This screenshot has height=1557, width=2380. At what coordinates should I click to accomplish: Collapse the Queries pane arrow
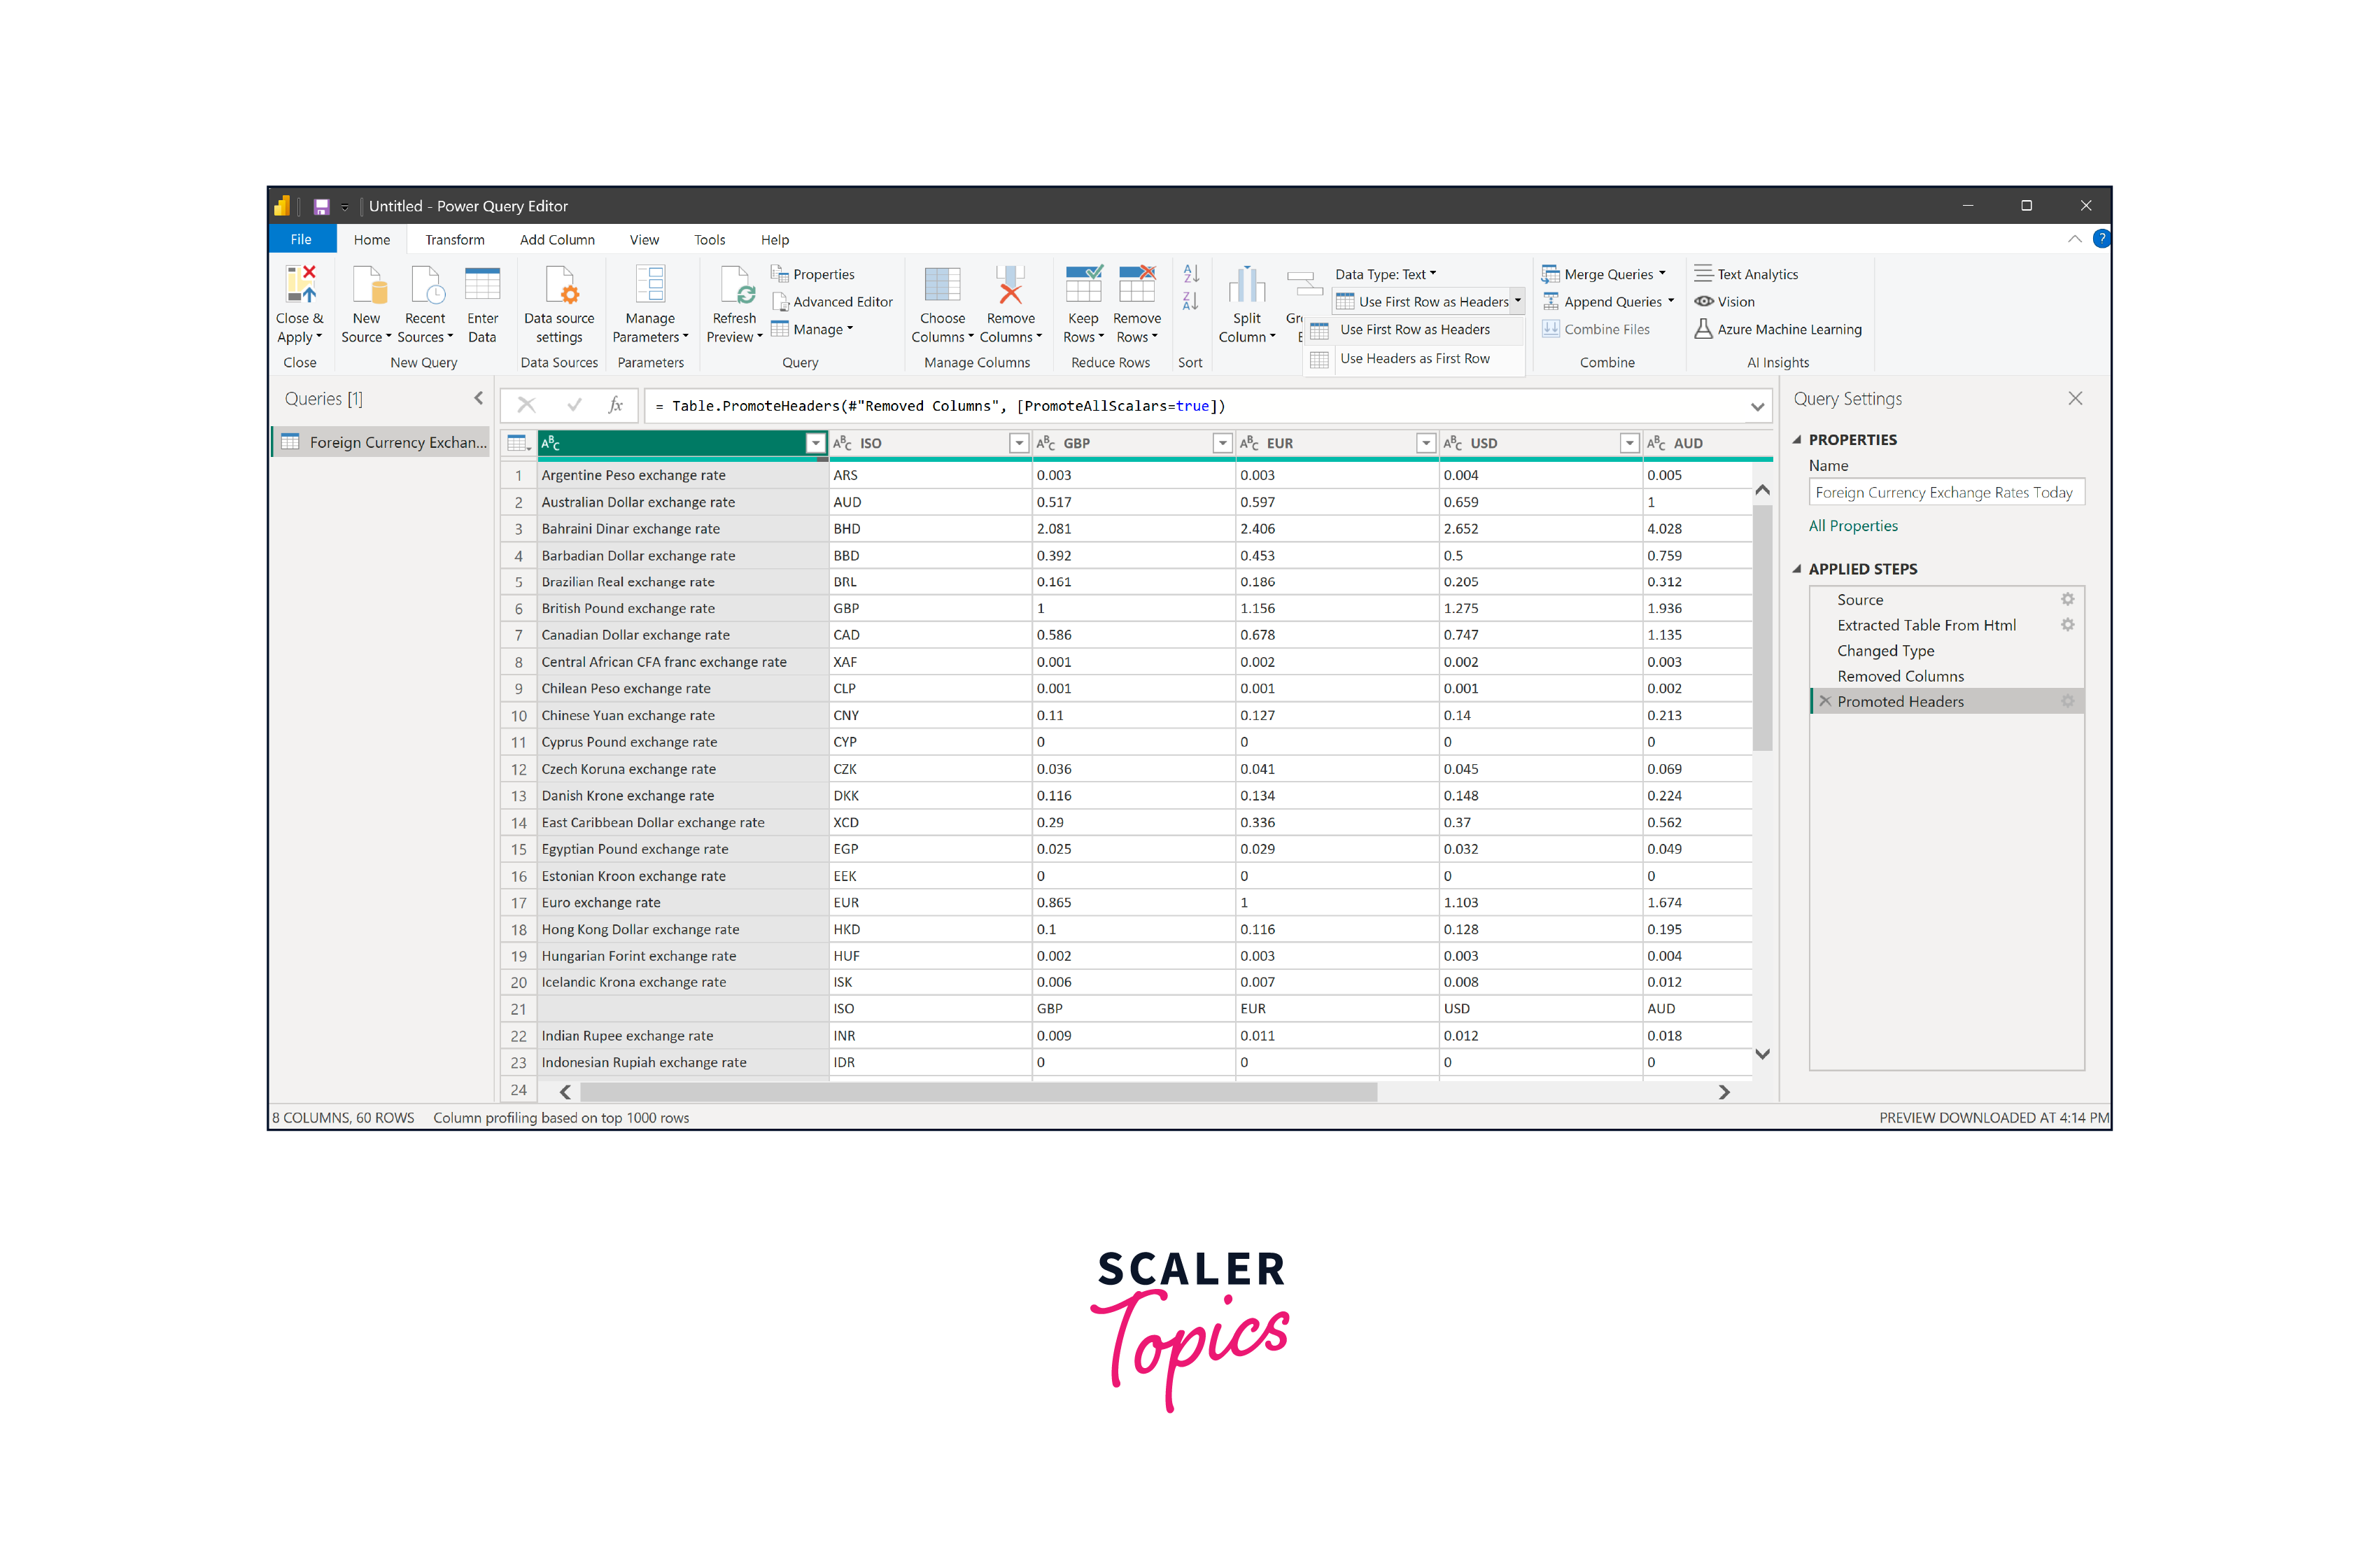(x=478, y=398)
